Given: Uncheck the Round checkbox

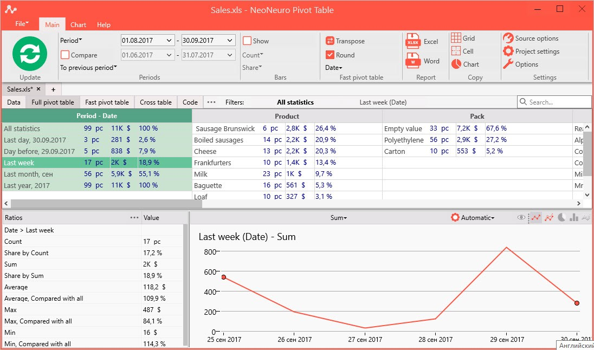Looking at the screenshot, I should click(x=330, y=55).
